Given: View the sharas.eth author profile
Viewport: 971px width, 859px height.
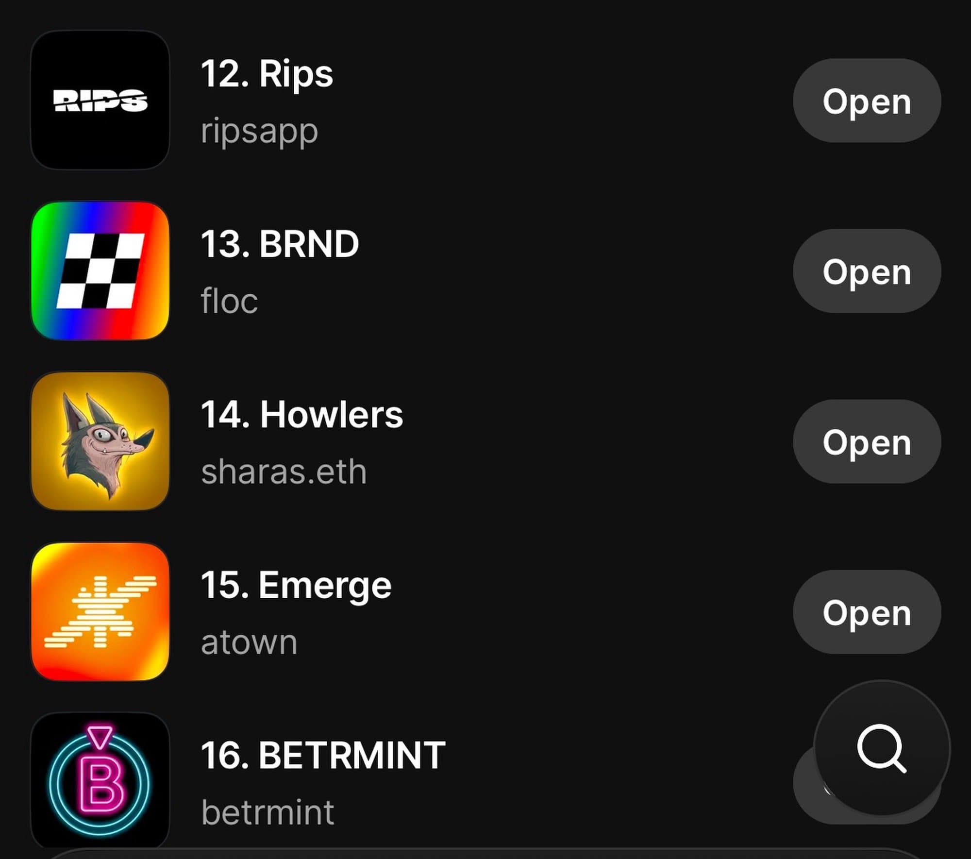Looking at the screenshot, I should tap(284, 472).
